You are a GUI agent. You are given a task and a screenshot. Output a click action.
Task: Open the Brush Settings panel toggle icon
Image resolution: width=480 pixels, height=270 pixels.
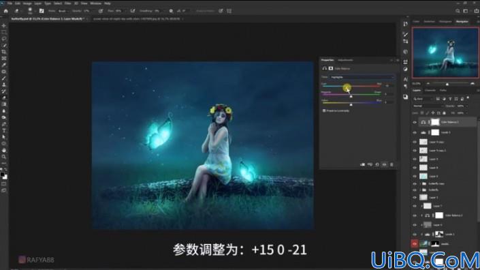[x=42, y=11]
